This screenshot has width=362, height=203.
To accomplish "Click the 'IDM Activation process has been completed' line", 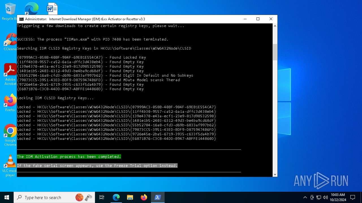I will (69, 157).
